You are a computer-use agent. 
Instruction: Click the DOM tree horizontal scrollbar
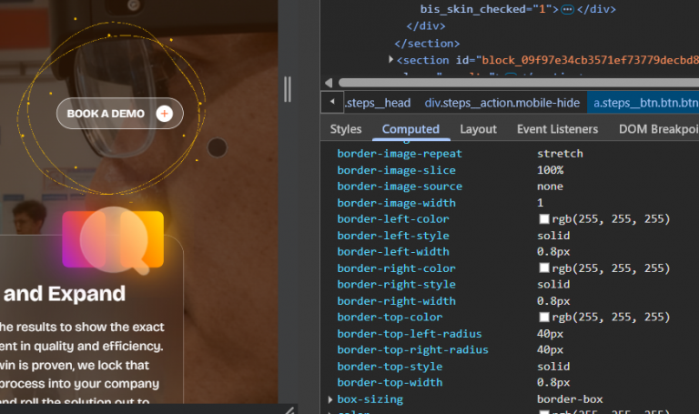[519, 83]
